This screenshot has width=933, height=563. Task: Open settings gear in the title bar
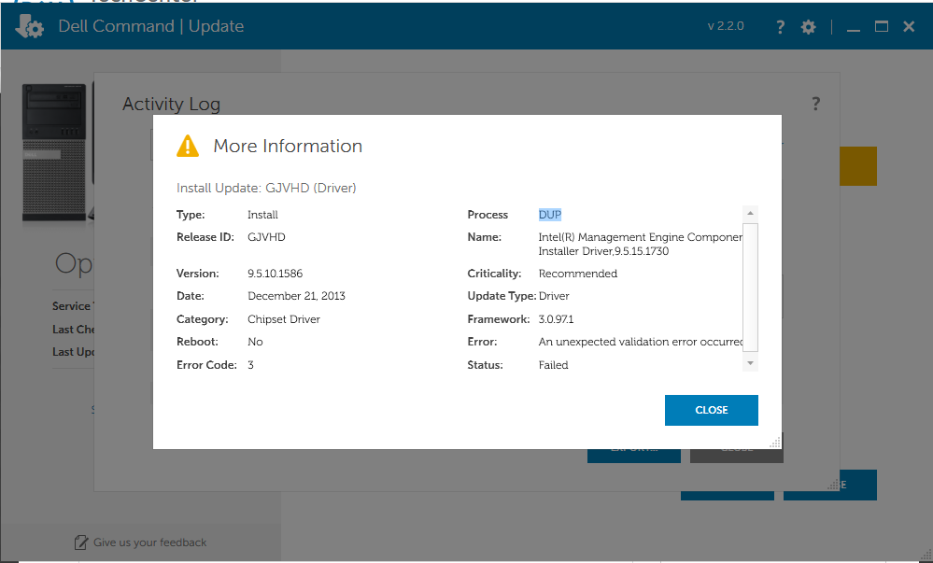coord(808,27)
